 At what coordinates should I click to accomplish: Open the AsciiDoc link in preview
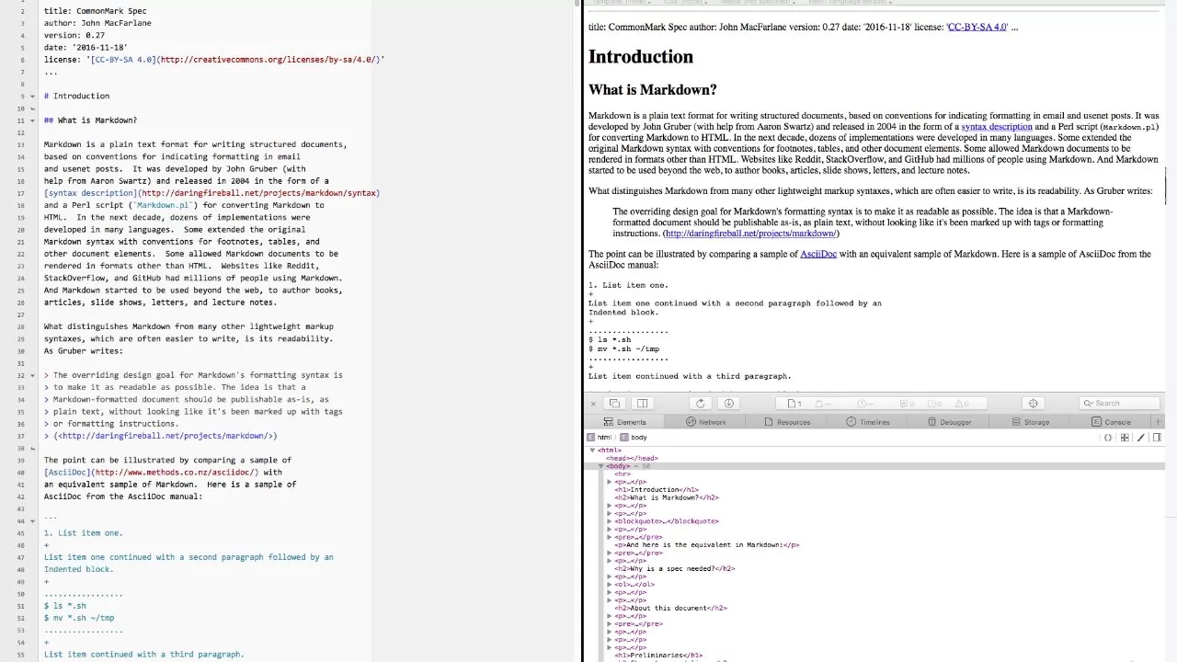(x=818, y=254)
